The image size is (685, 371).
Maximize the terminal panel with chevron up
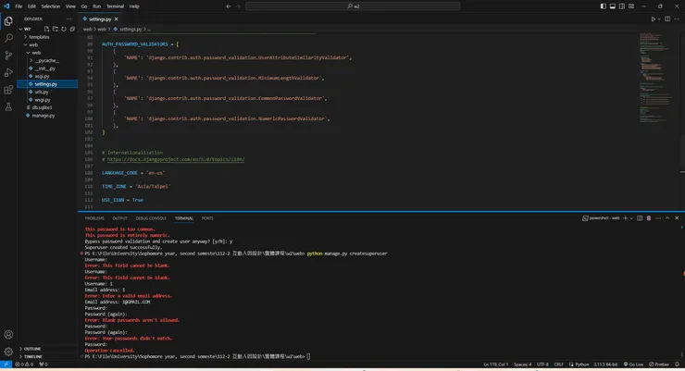click(666, 218)
